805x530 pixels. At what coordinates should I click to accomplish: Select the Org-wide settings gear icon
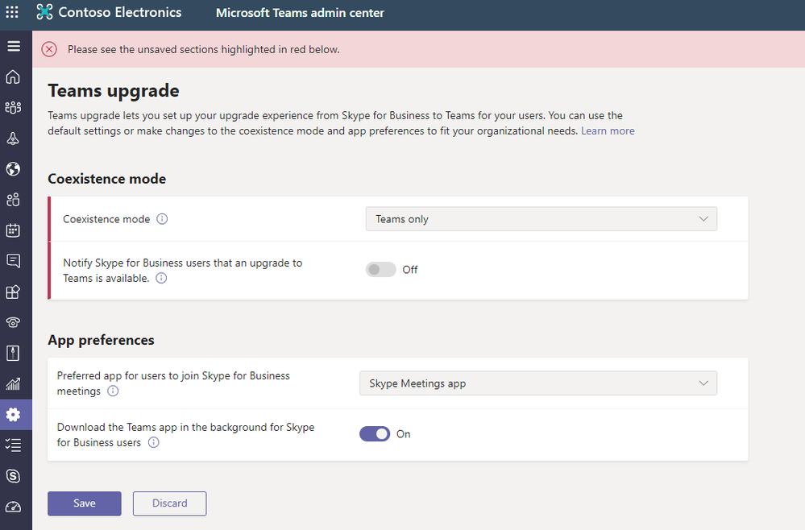pyautogui.click(x=14, y=415)
